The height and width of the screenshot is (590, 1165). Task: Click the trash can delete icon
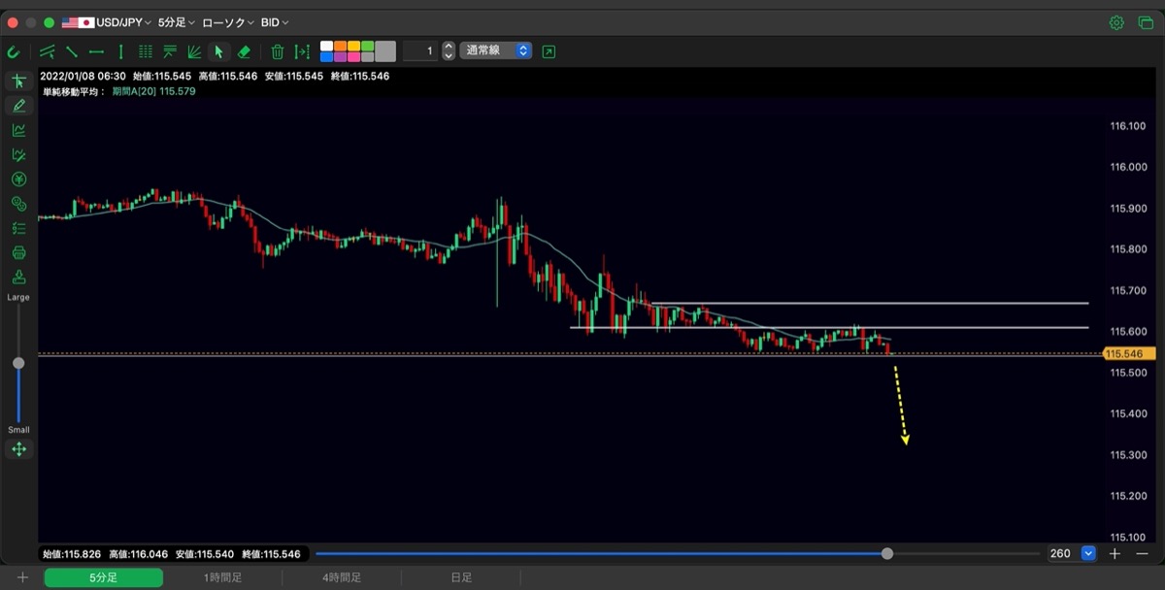(x=278, y=51)
